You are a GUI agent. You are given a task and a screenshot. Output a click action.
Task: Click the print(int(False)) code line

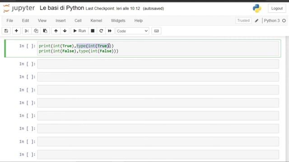79,51
